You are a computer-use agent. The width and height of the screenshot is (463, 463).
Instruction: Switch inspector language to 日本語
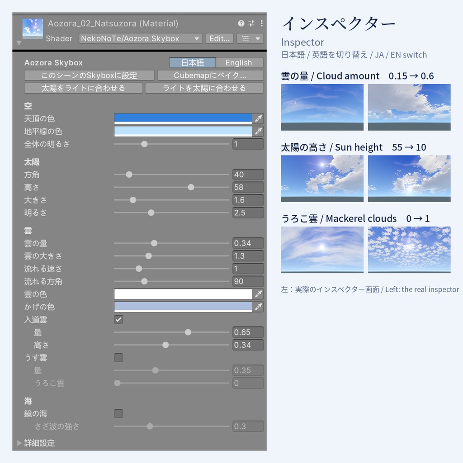coord(193,62)
